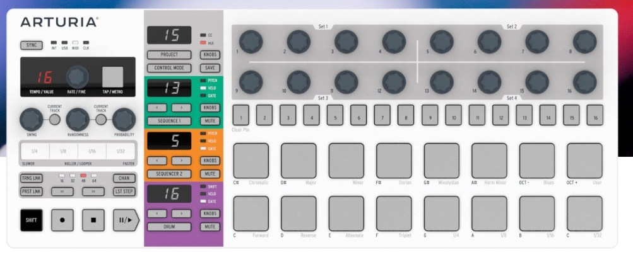
Task: Hit the C Forward pad
Action: 251,213
